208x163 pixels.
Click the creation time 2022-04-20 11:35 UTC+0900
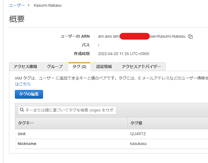point(123,54)
